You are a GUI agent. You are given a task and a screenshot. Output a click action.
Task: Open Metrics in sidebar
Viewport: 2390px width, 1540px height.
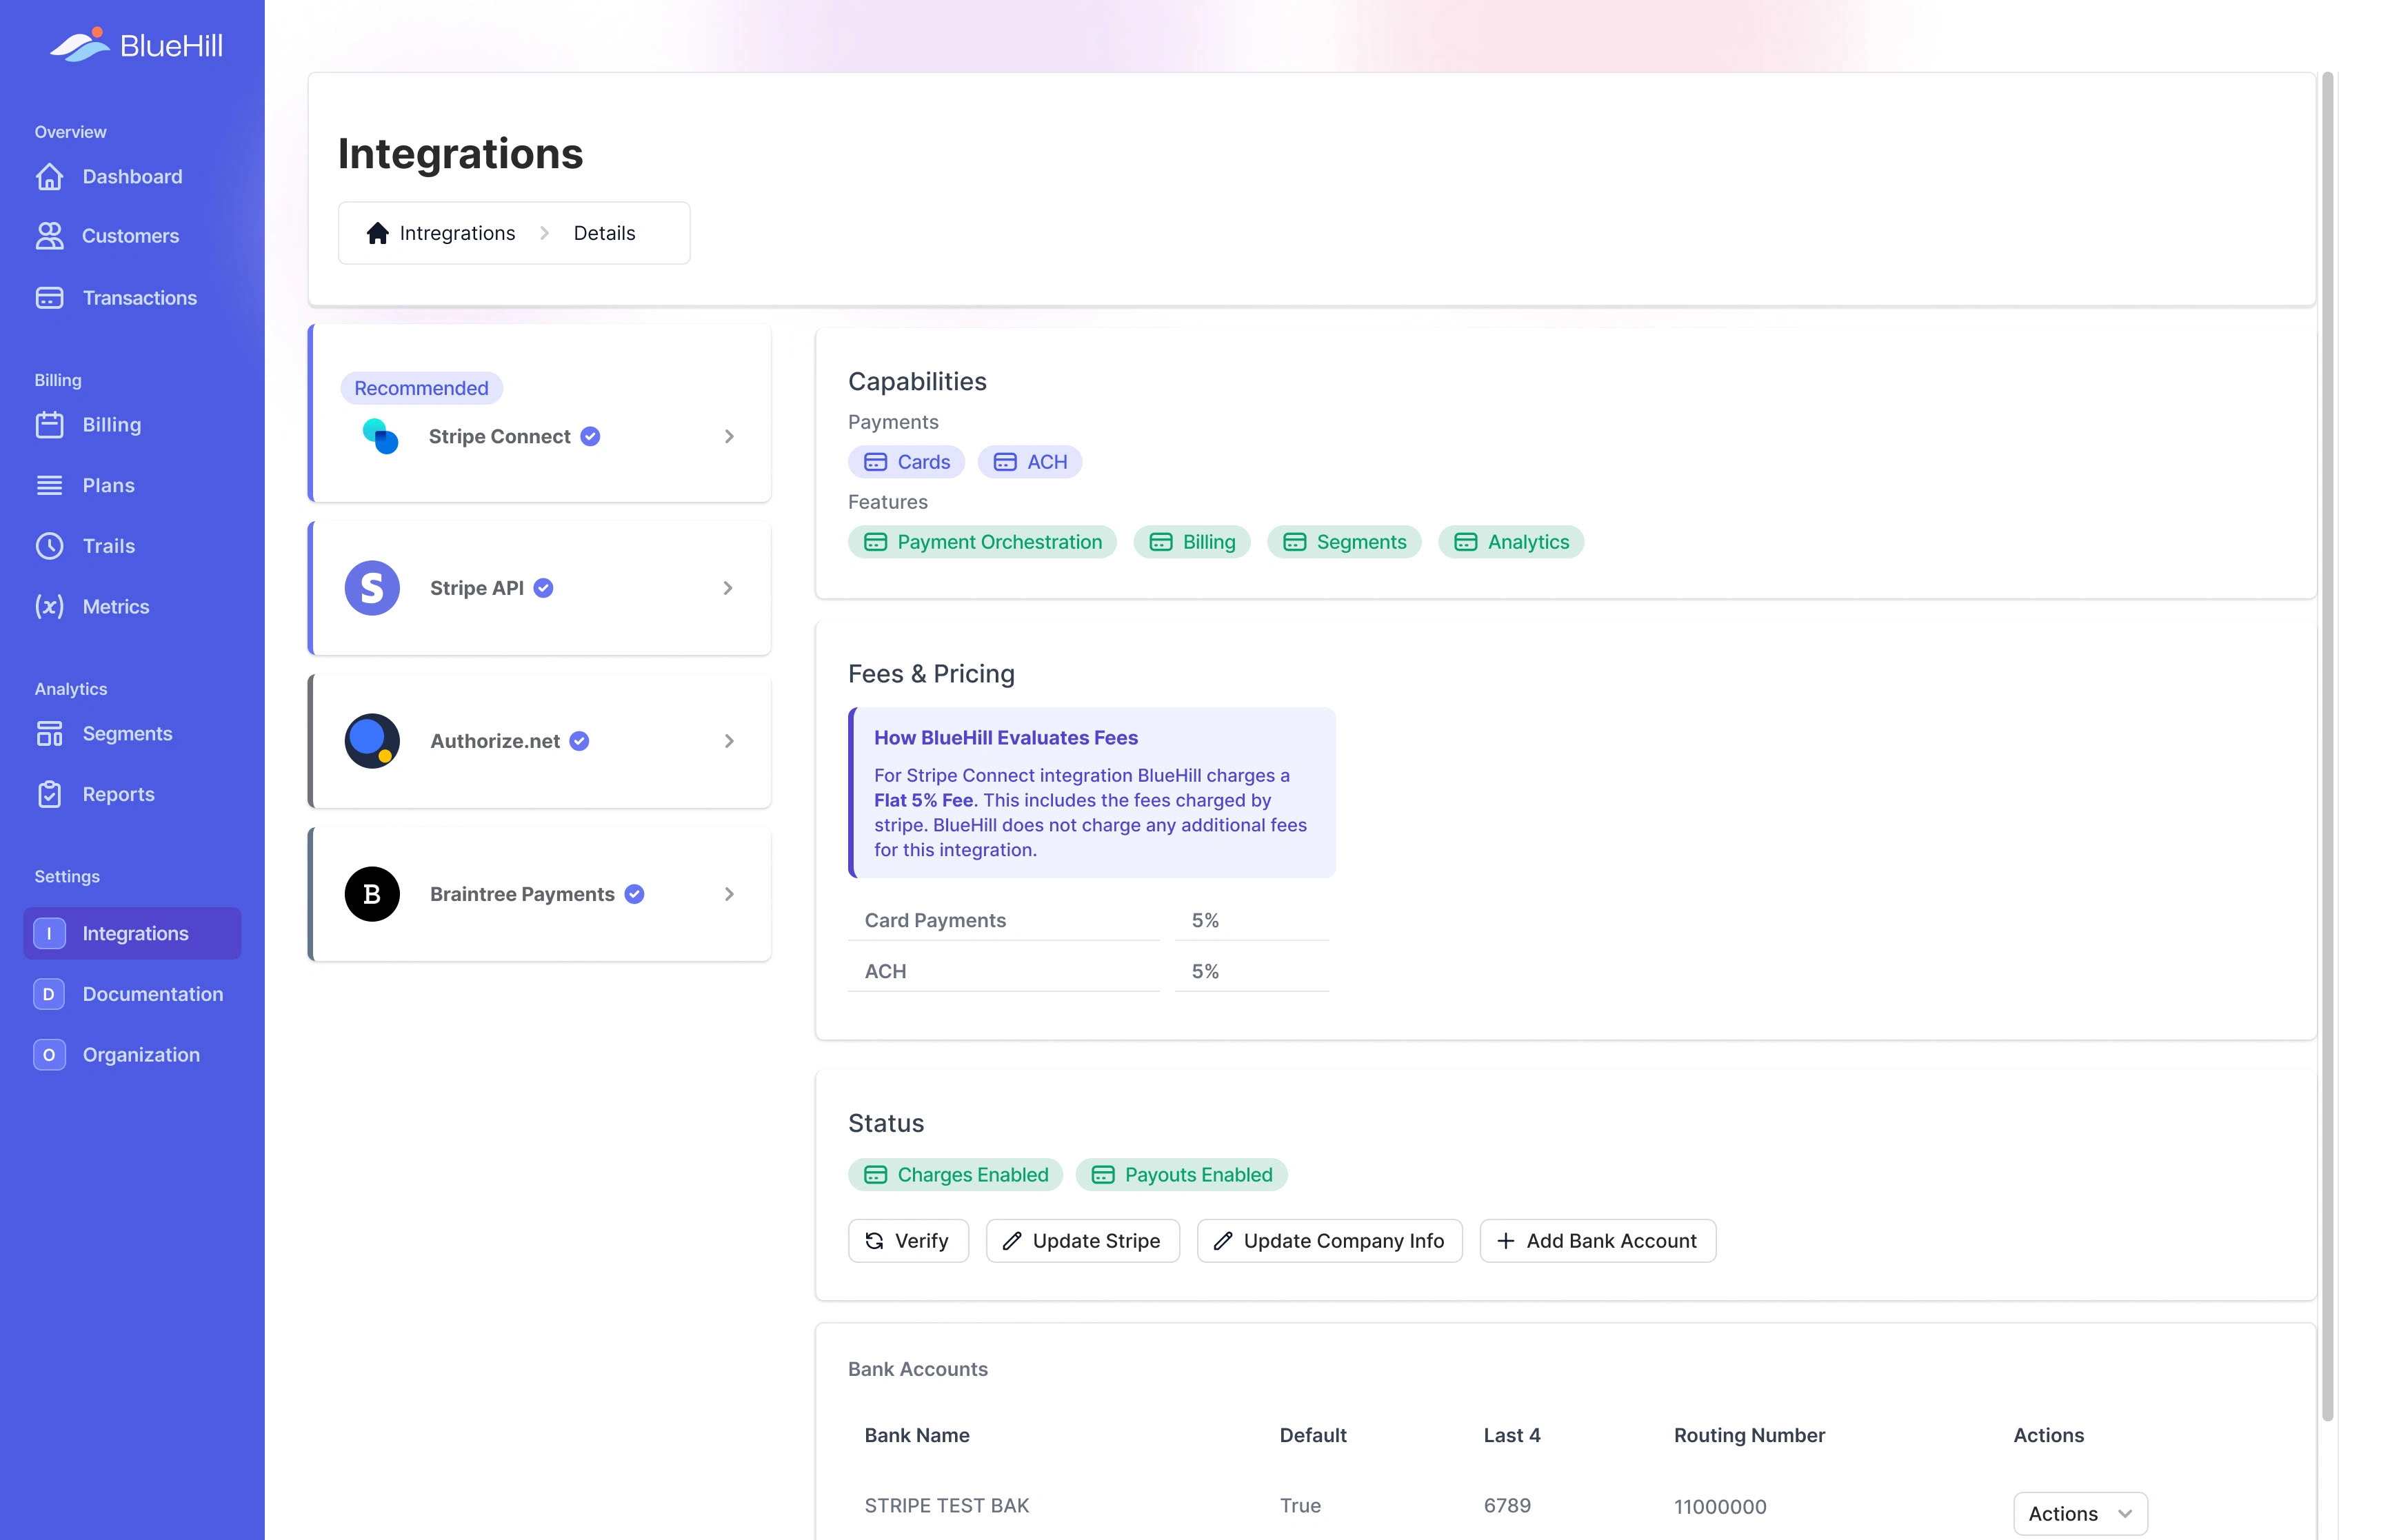132,606
